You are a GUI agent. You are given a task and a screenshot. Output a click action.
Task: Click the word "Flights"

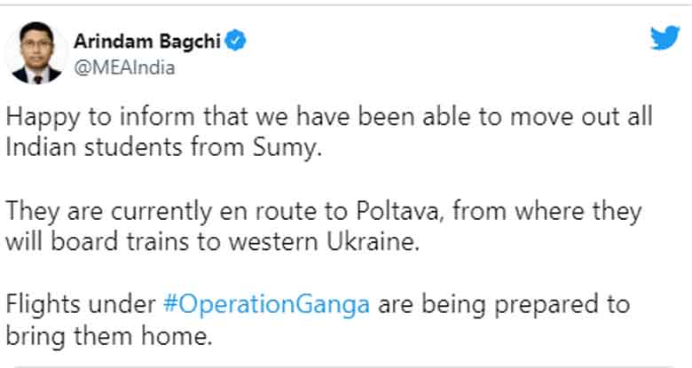37,306
